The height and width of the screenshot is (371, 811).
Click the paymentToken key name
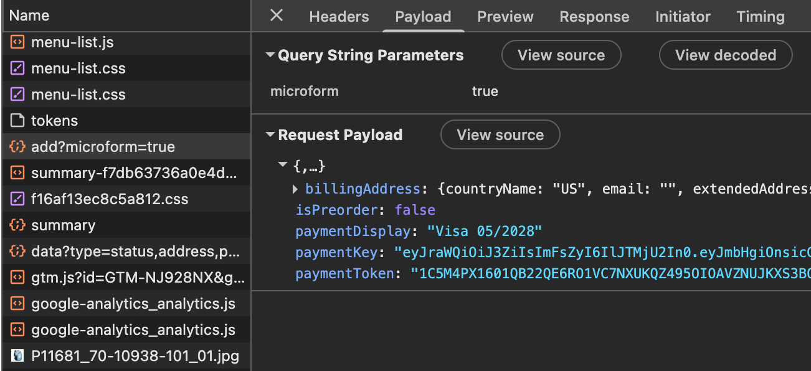344,273
